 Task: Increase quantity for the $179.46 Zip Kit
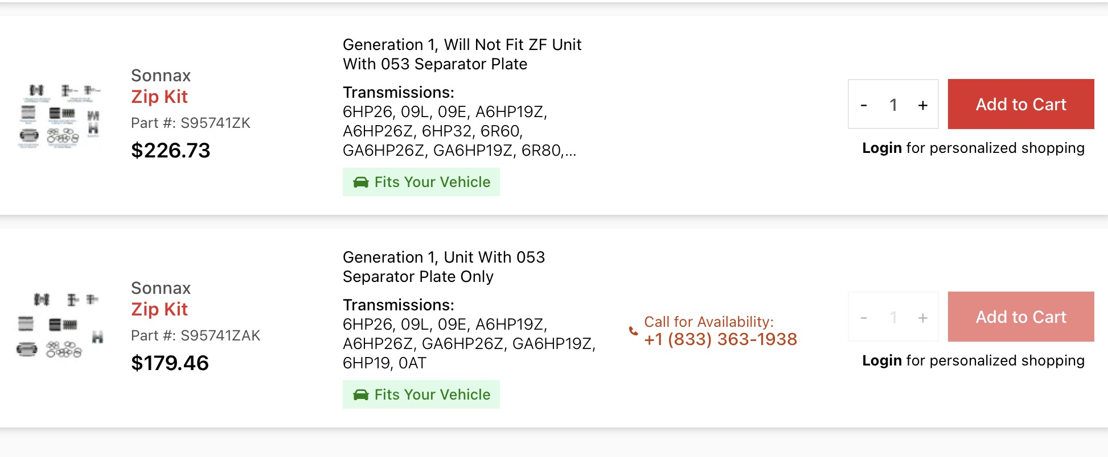[x=923, y=317]
